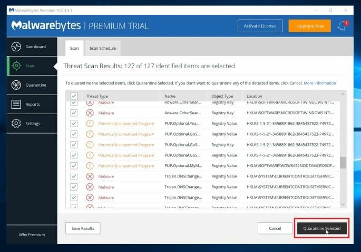Select the Scan crosshair icon
The height and width of the screenshot is (252, 361).
tap(16, 66)
